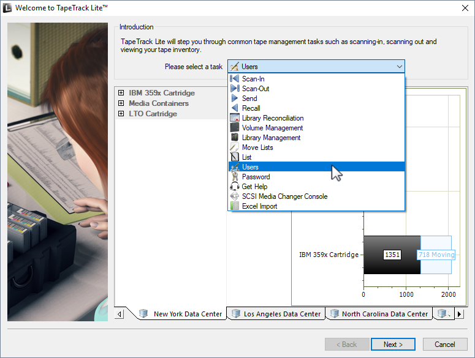Click the Library Reconciliation icon
Screen dimensions: 475x358
tap(235, 117)
